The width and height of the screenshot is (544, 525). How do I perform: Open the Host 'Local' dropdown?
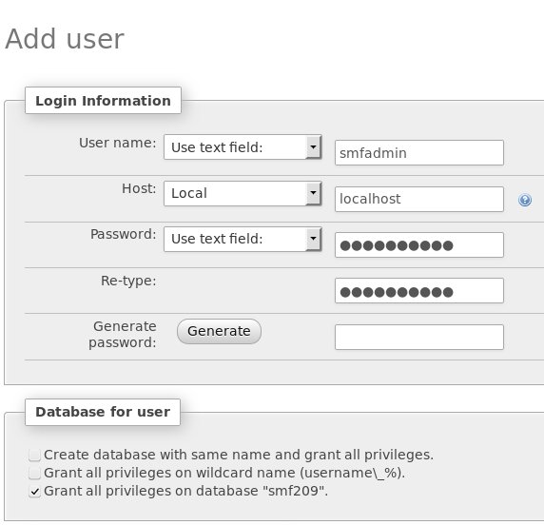click(x=243, y=193)
